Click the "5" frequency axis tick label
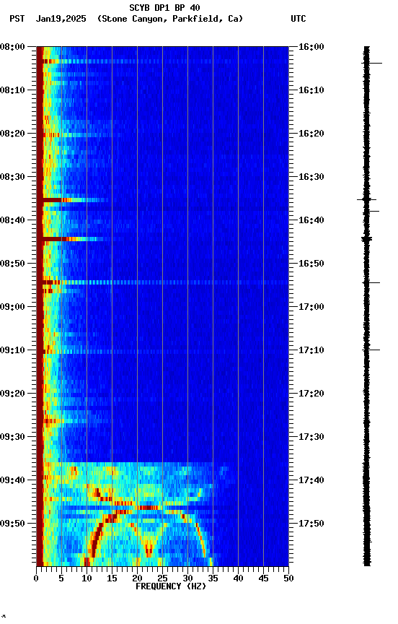398x624 pixels. pyautogui.click(x=61, y=578)
